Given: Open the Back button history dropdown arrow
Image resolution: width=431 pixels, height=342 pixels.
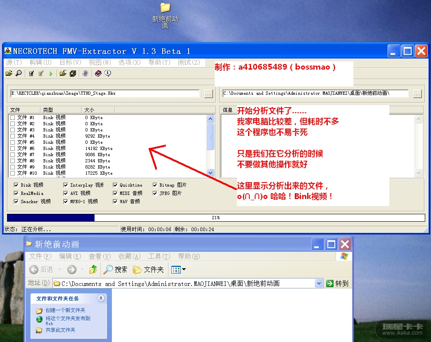Looking at the screenshot, I should (59, 269).
